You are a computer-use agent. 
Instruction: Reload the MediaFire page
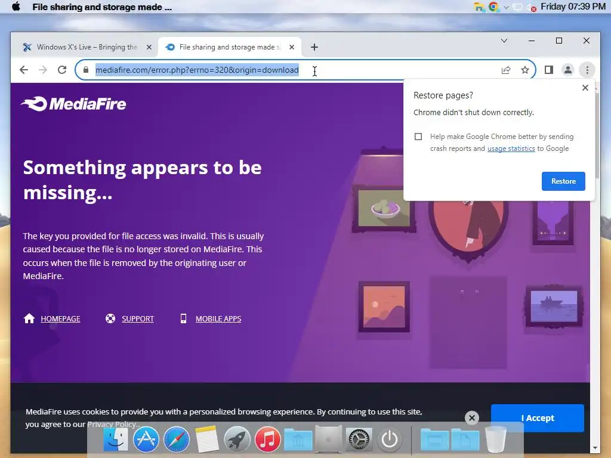(x=62, y=70)
